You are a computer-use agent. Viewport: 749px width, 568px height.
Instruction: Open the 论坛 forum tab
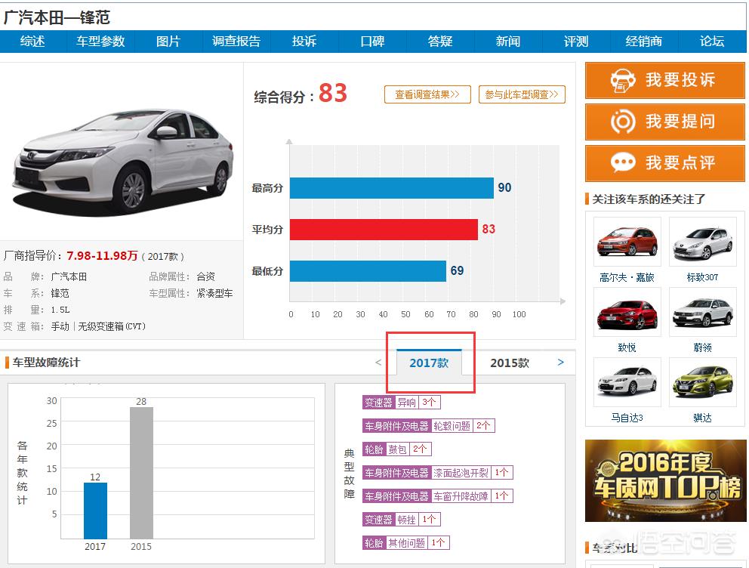pos(712,42)
